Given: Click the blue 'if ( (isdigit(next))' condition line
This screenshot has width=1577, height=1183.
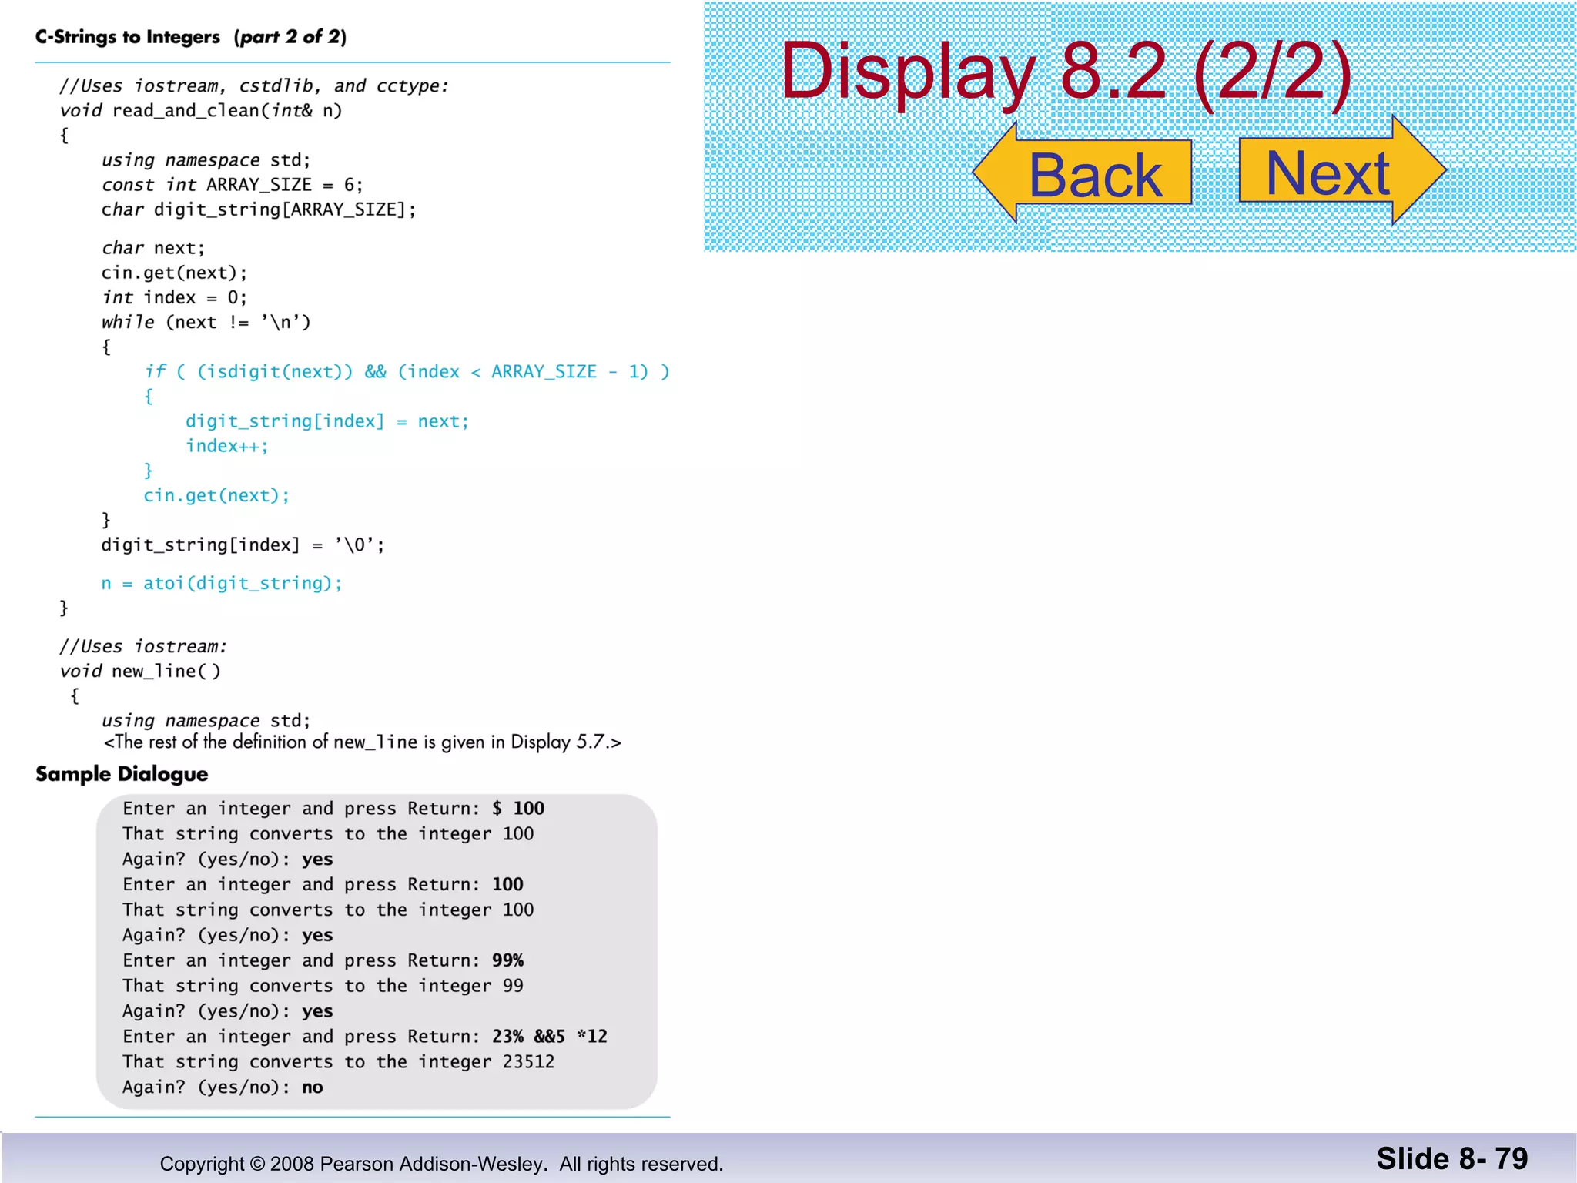Looking at the screenshot, I should point(407,372).
